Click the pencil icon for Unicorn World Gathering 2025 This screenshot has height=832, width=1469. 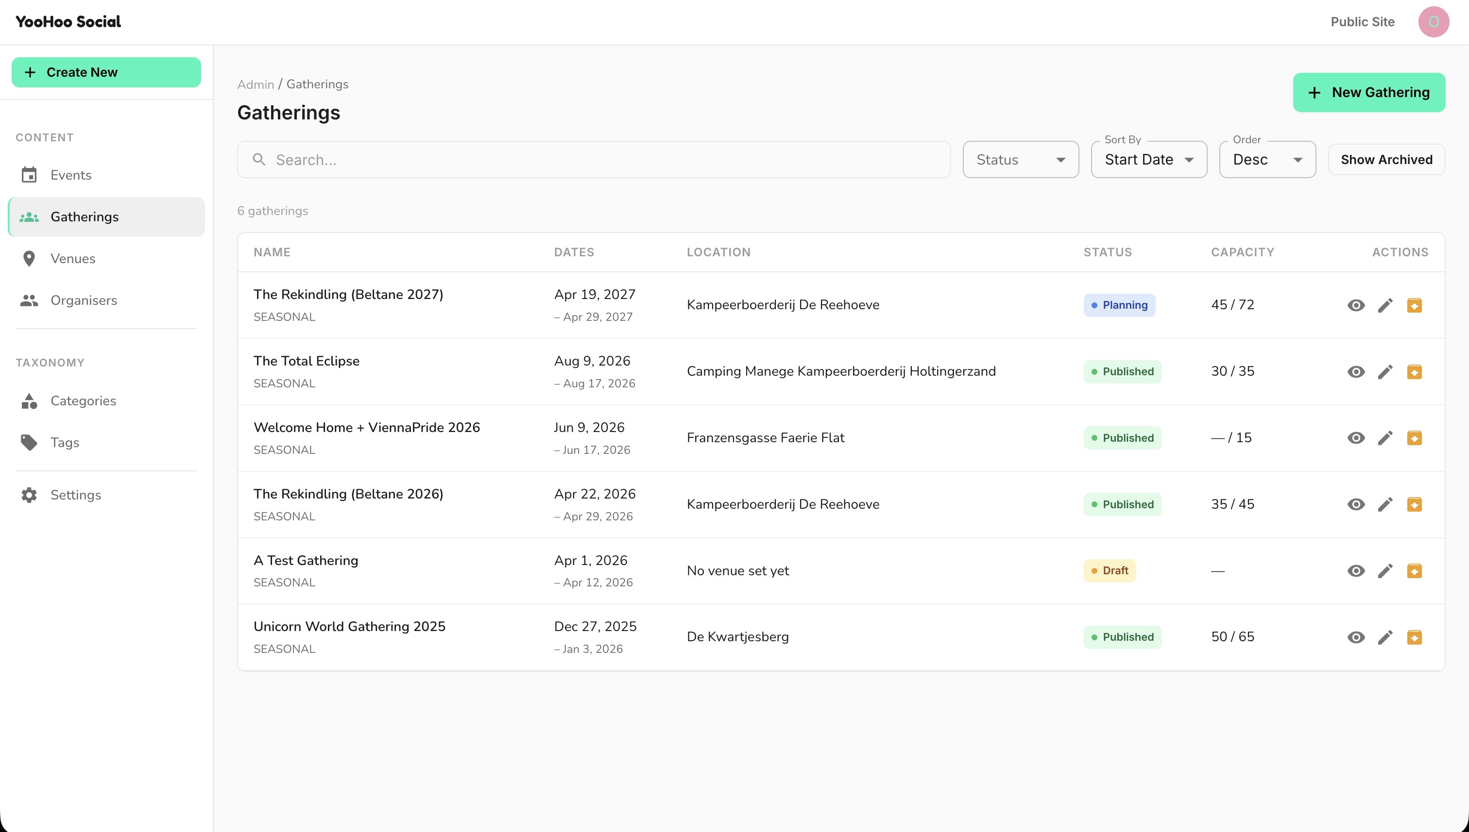1385,637
